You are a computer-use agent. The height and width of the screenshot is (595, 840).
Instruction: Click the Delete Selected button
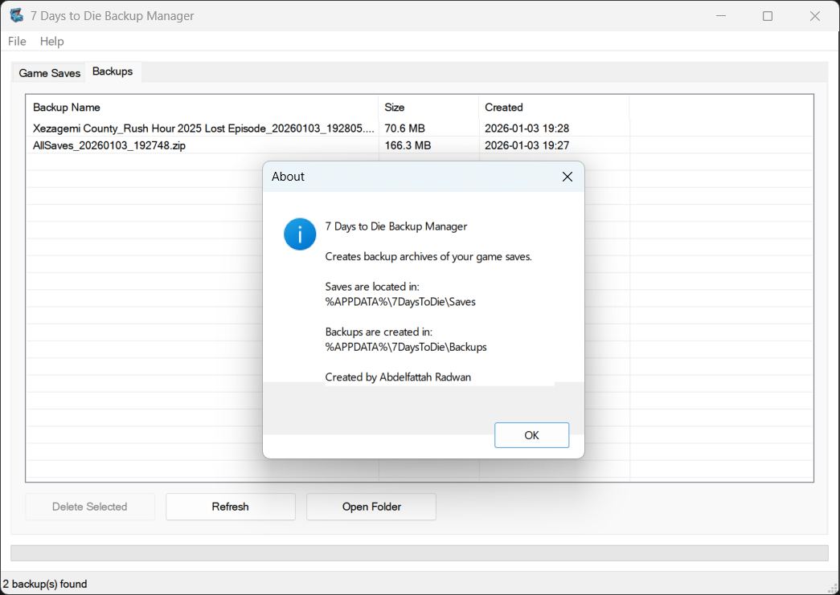[90, 507]
